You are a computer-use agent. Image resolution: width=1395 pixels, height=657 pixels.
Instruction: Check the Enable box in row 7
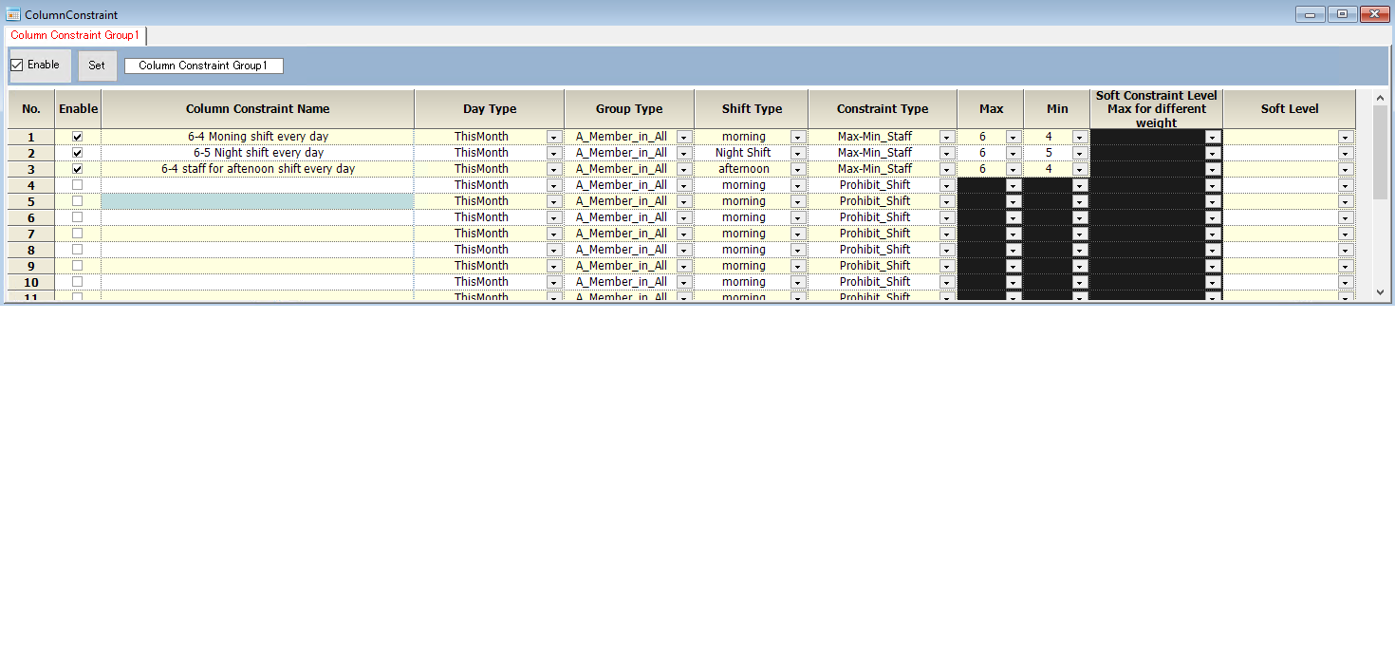coord(78,234)
